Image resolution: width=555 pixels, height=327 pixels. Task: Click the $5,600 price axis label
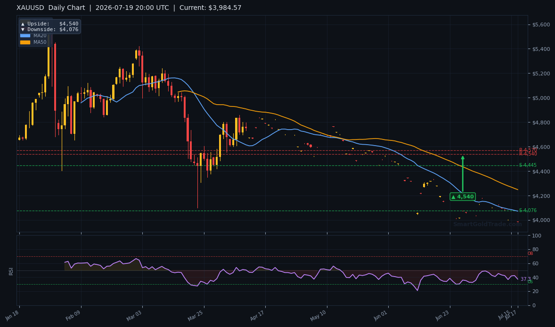tap(541, 25)
